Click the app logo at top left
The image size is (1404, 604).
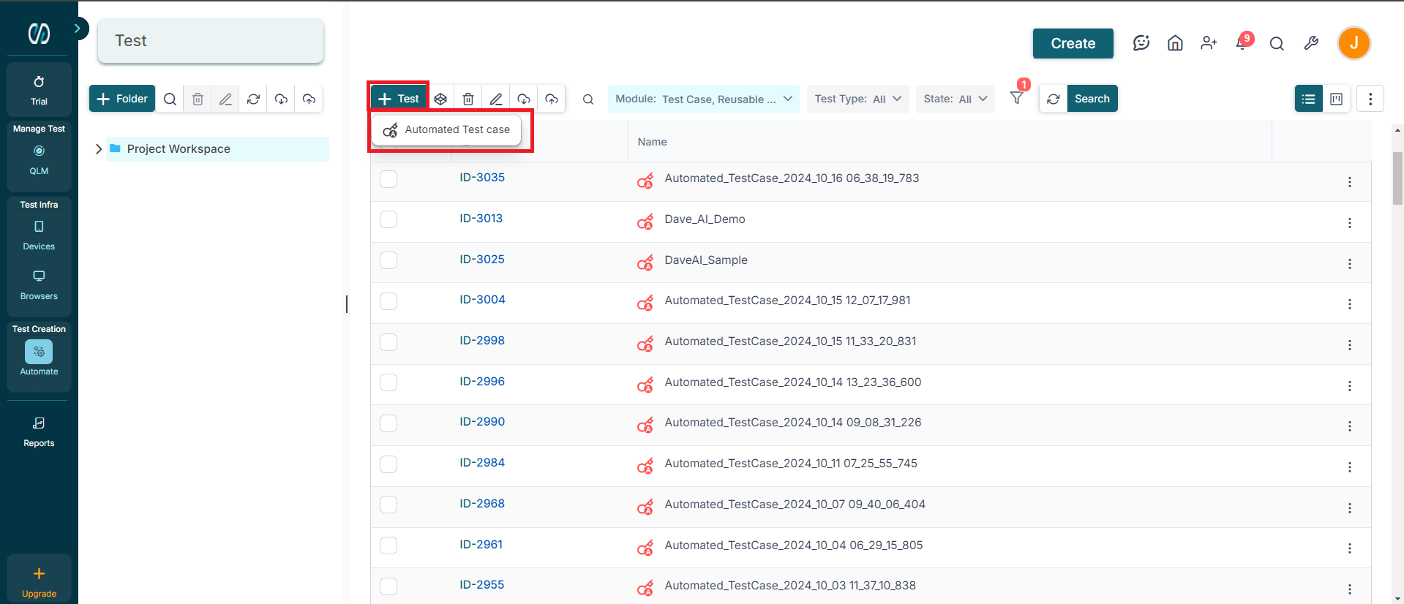(x=39, y=33)
